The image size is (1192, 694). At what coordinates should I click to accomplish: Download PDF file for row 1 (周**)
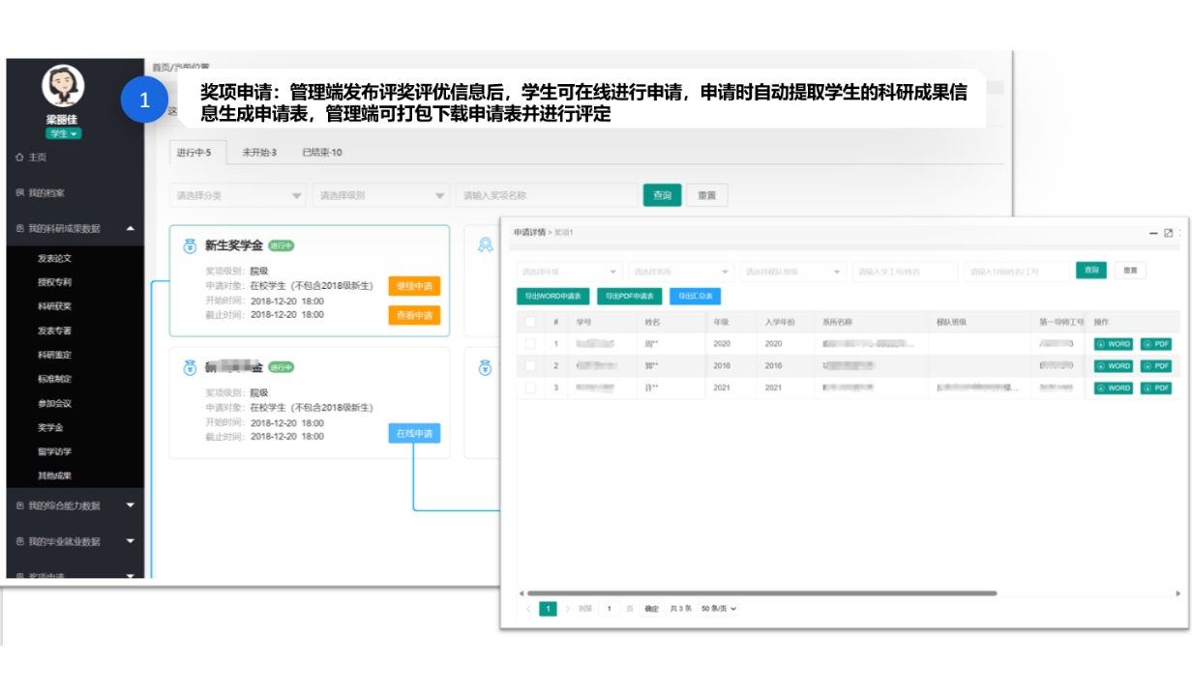(x=1156, y=344)
